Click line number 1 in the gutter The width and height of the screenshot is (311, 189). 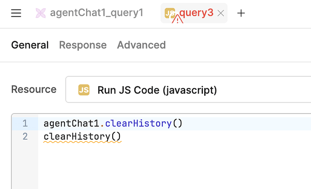25,123
